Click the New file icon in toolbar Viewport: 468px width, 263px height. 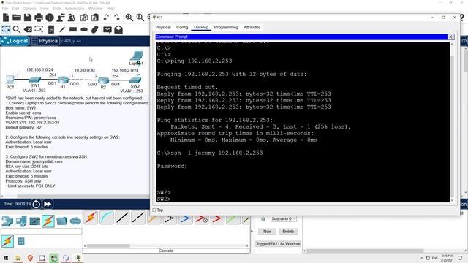pos(6,18)
